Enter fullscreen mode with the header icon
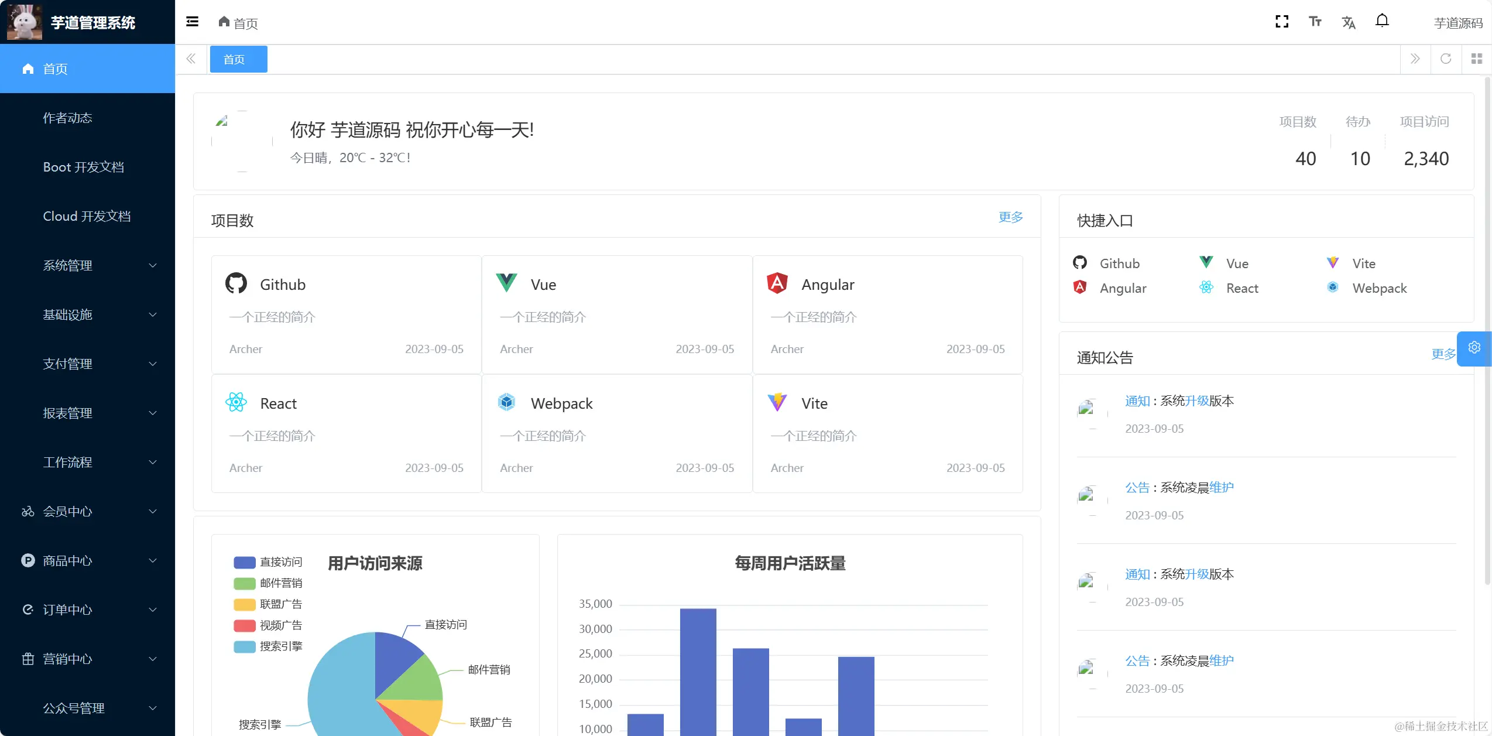1492x736 pixels. pos(1282,22)
